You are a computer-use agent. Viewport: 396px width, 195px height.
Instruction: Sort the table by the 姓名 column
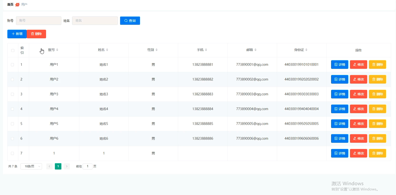tap(107, 50)
